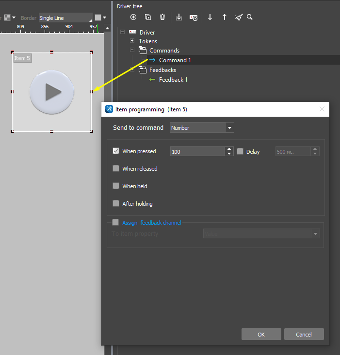Click the When pressed value field showing 100
The width and height of the screenshot is (340, 355).
point(197,152)
